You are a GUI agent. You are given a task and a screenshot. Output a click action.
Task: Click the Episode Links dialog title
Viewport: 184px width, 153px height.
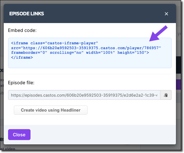(x=27, y=14)
